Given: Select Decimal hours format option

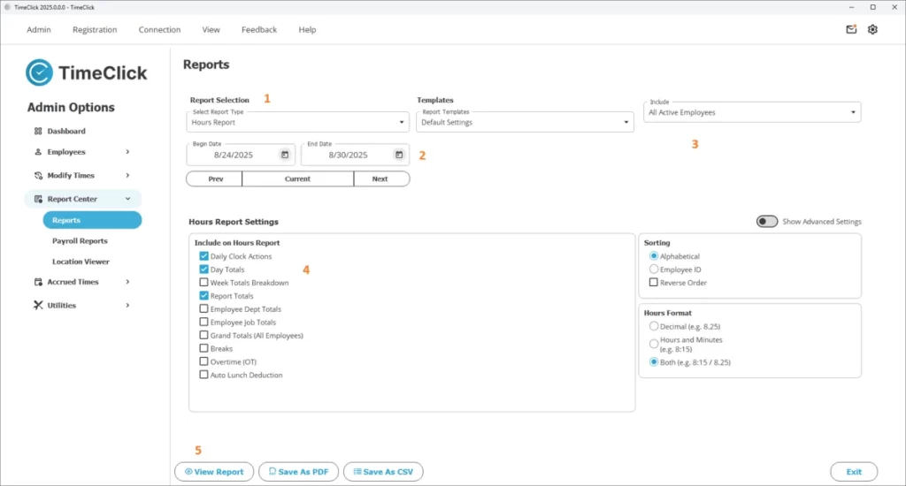Looking at the screenshot, I should (654, 326).
